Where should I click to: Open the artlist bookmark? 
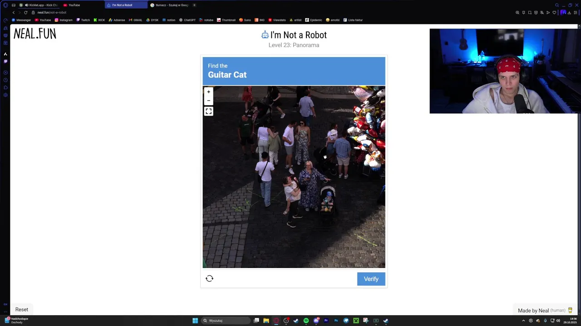(x=295, y=20)
